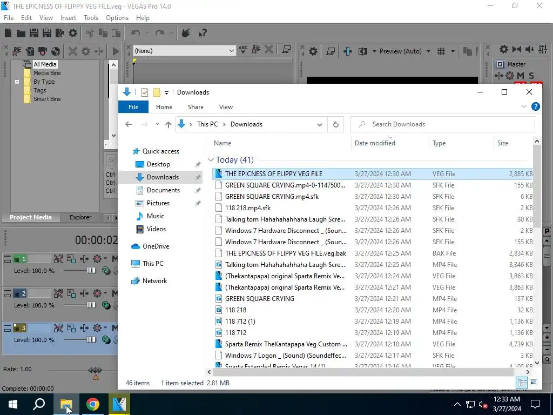Switch to the Explorer tab in VEGAS
This screenshot has width=553, height=415.
coord(80,217)
